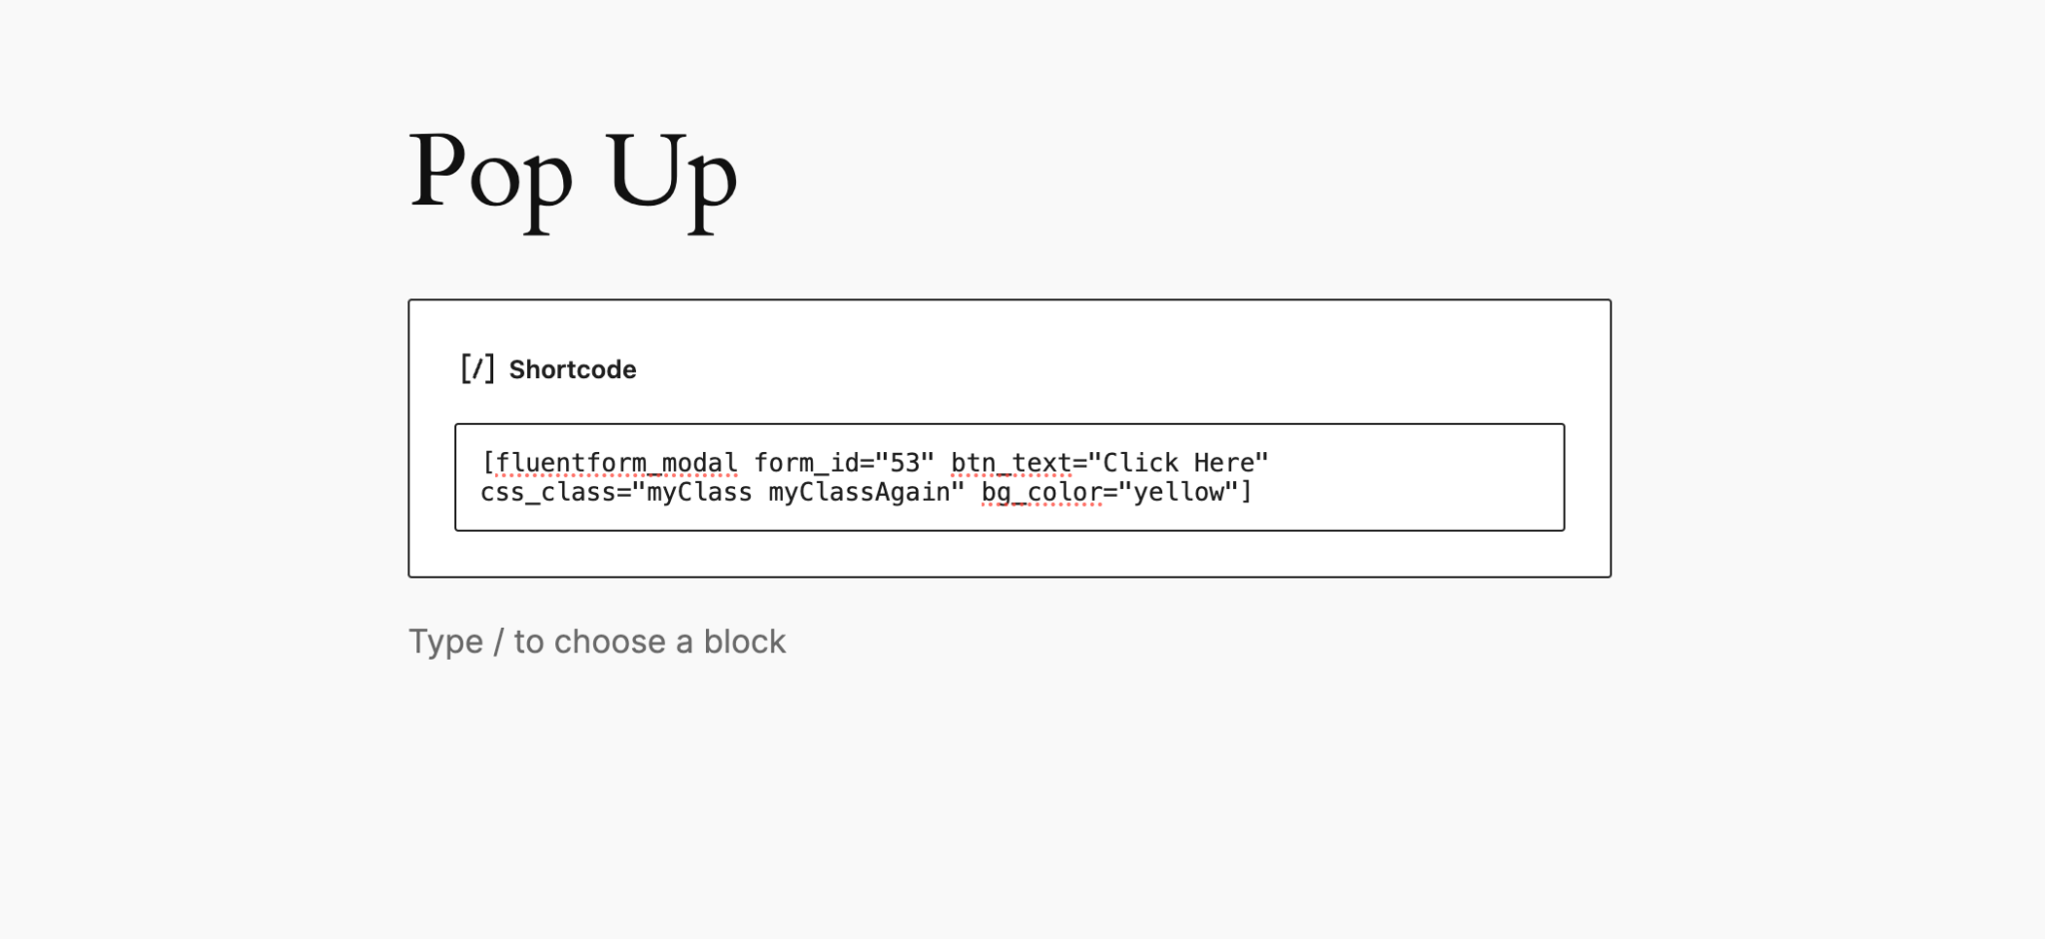Position cursor at end of shortcode
2045x939 pixels.
click(1256, 491)
